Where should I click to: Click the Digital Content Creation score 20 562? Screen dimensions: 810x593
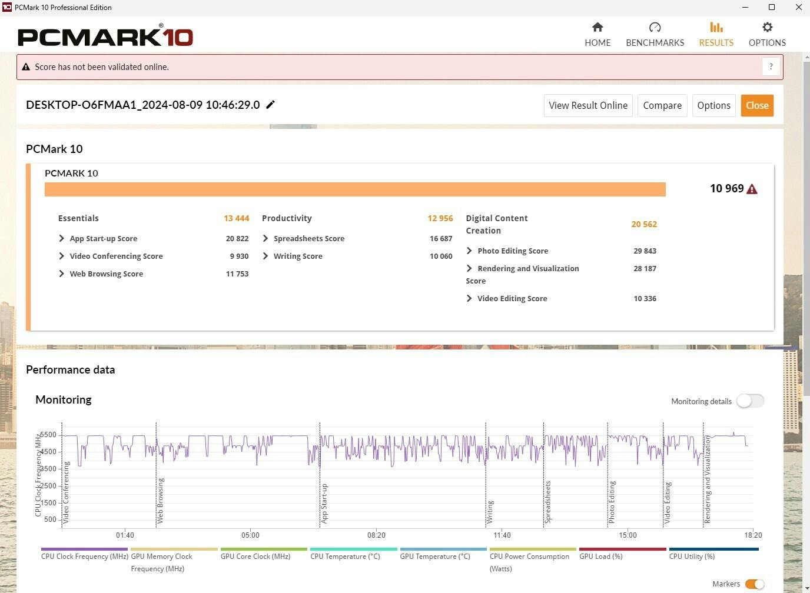tap(644, 224)
